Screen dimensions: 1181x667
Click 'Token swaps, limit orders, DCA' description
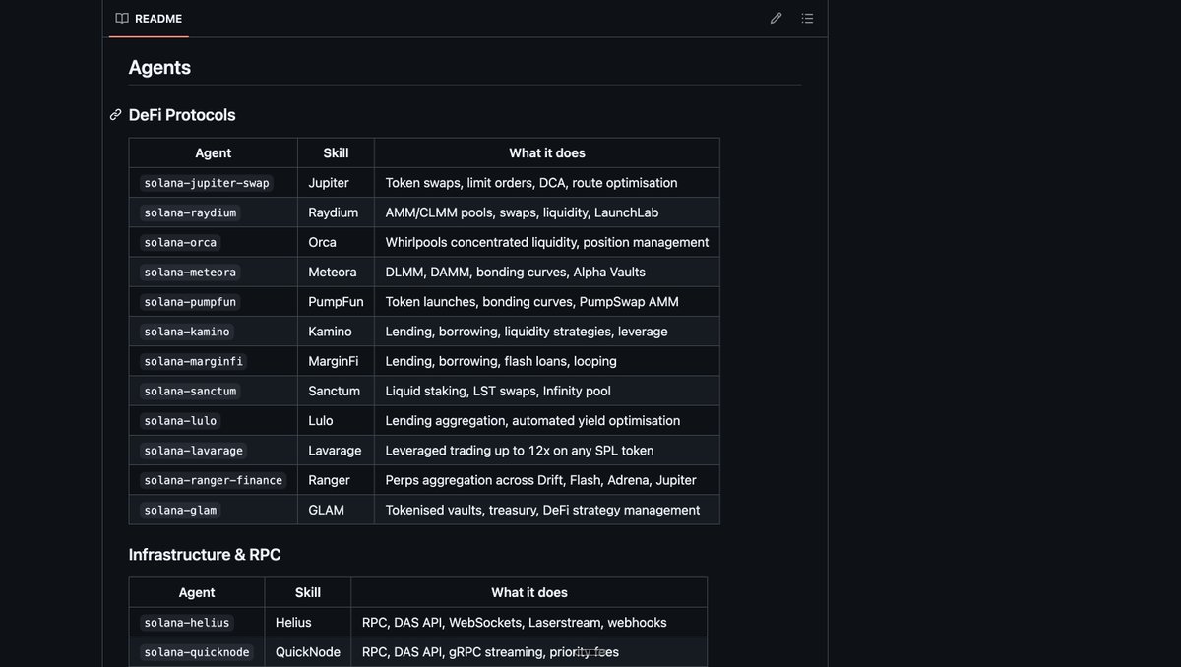coord(531,183)
